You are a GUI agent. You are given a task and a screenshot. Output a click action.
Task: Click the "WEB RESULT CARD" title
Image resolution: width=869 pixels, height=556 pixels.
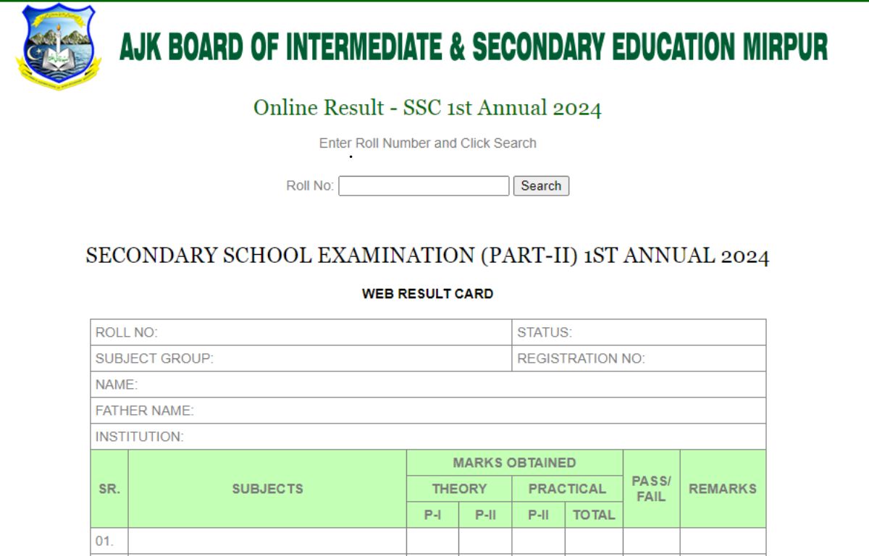(x=427, y=294)
